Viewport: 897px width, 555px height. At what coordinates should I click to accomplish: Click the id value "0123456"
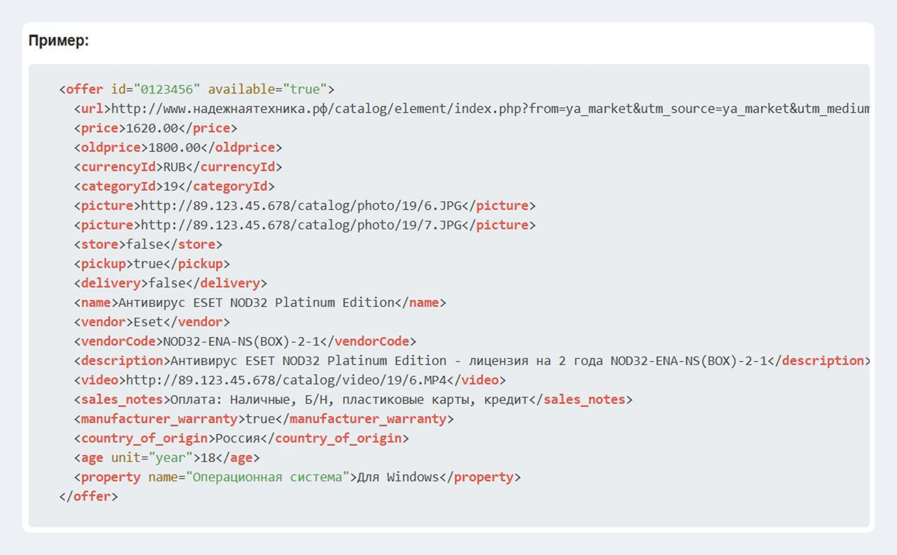[x=167, y=89]
